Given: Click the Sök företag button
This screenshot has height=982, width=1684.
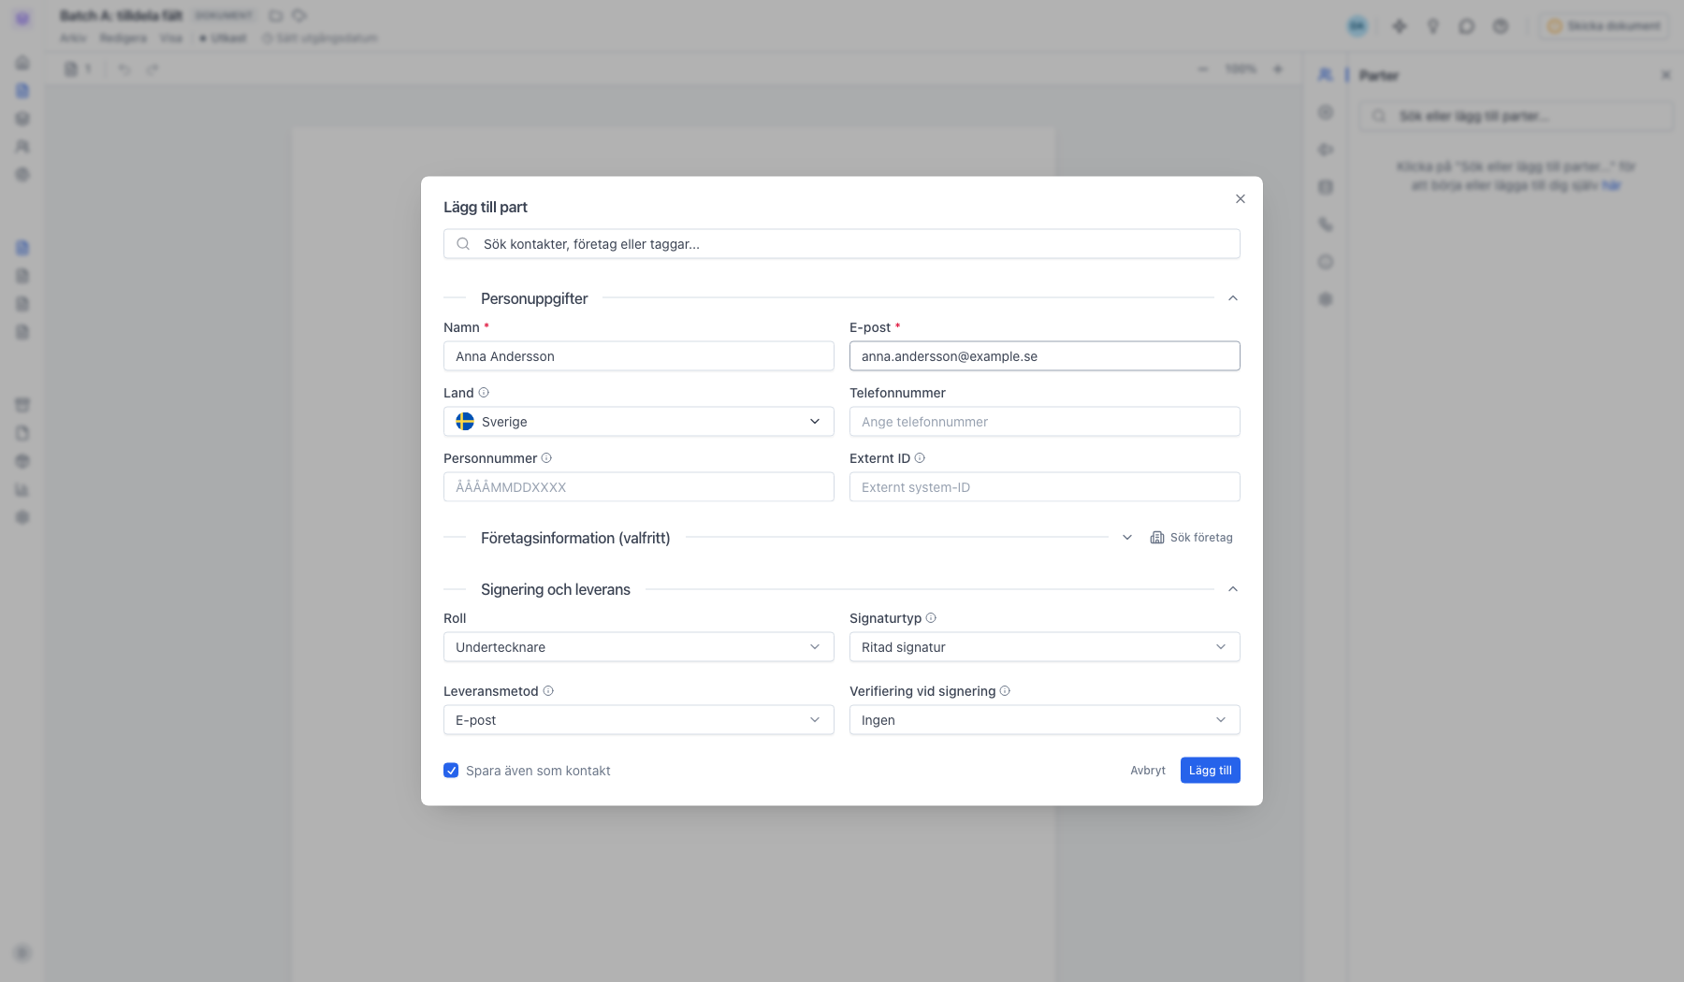Looking at the screenshot, I should (1191, 538).
